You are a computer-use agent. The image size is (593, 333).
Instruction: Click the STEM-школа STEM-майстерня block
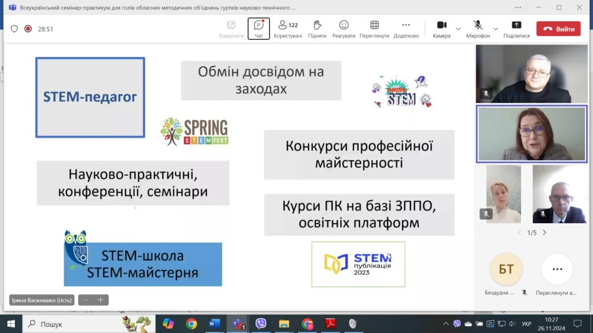(143, 264)
